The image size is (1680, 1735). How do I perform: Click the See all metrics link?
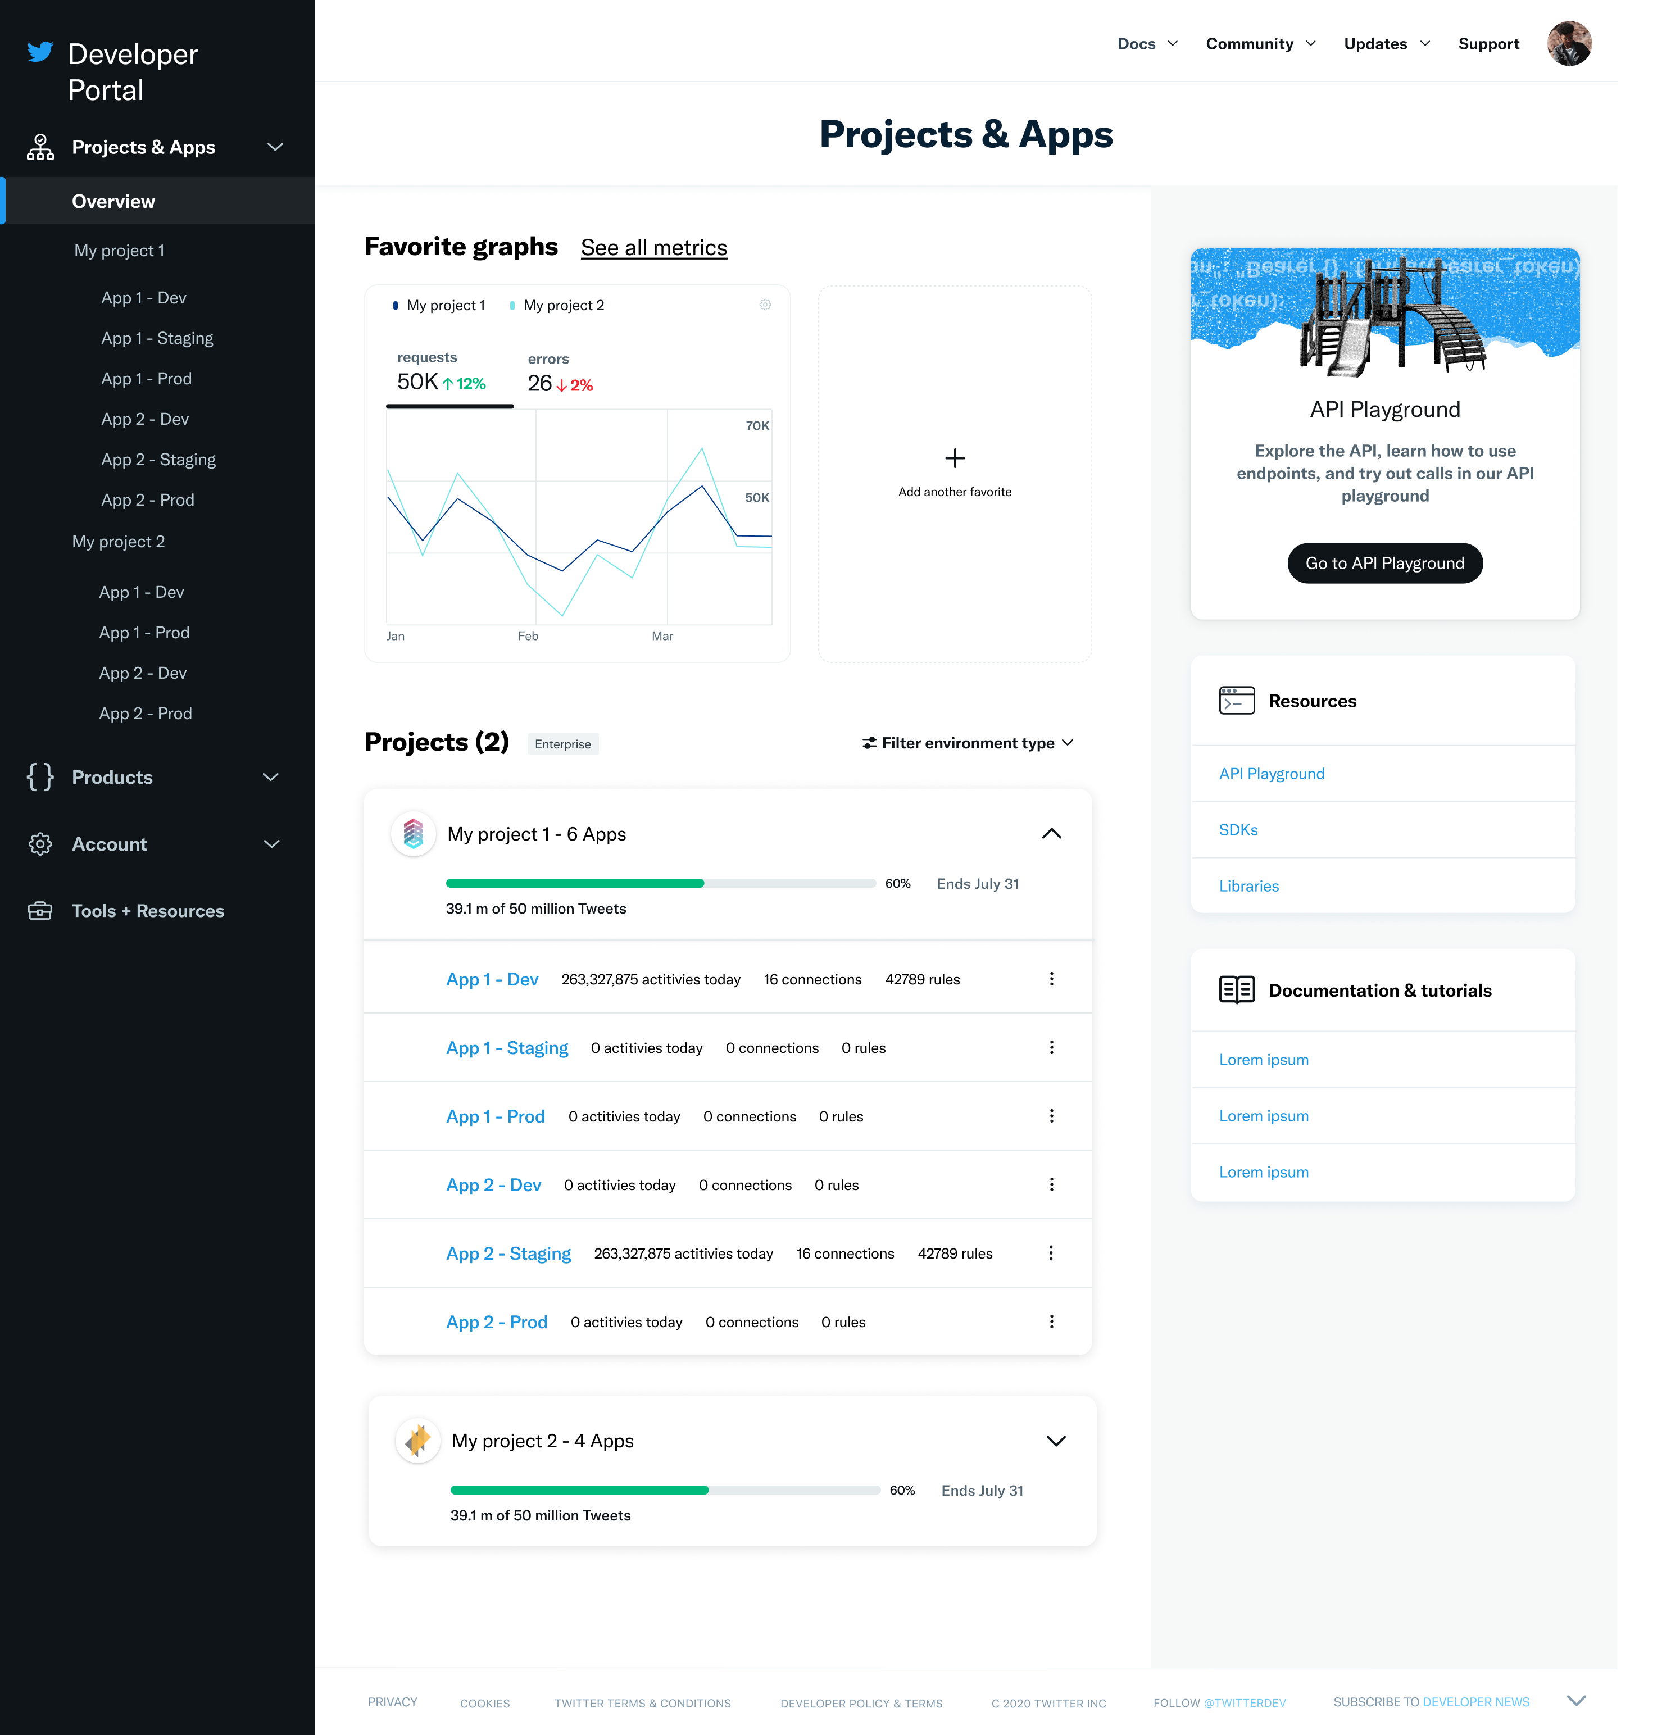(x=653, y=248)
